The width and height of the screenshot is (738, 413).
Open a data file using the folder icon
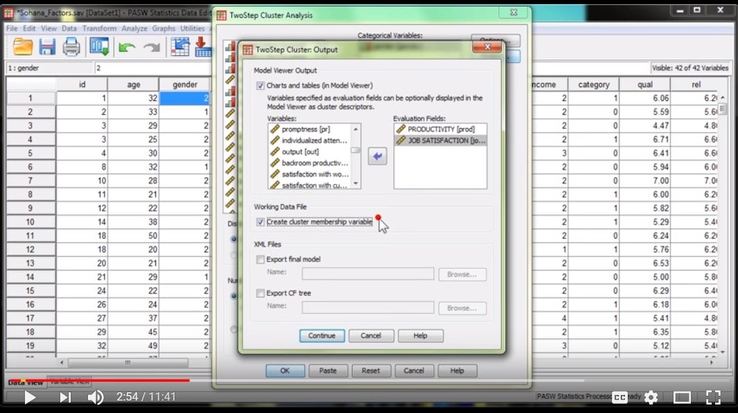[21, 46]
